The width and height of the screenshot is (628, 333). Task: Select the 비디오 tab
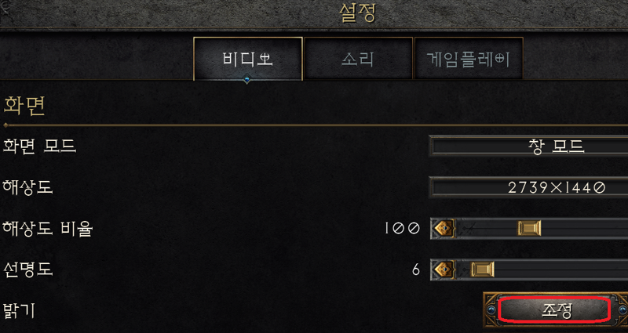pyautogui.click(x=247, y=59)
